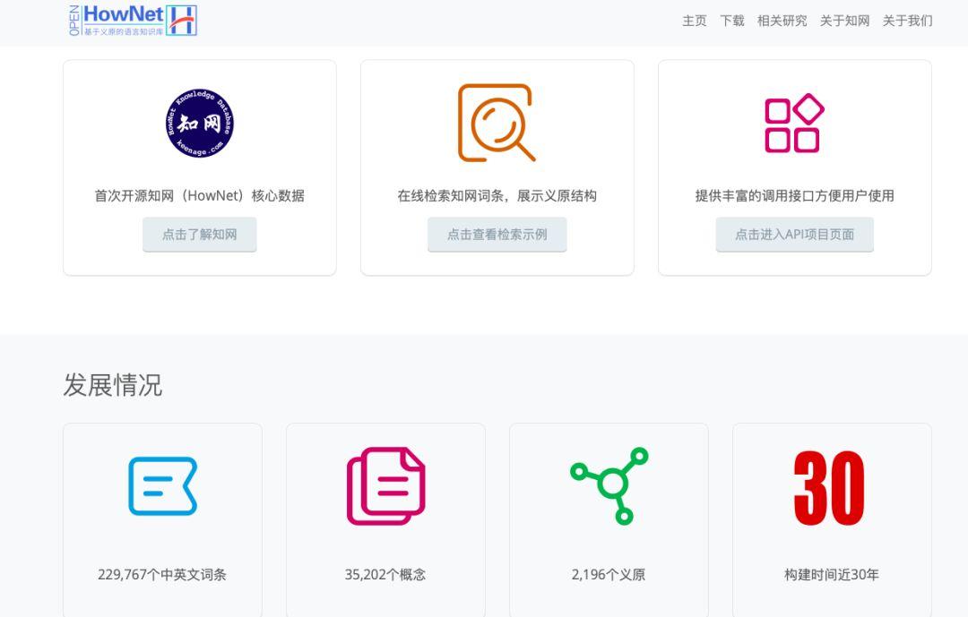The width and height of the screenshot is (968, 617).
Task: Click the pink stacked documents concept icon
Action: [385, 486]
